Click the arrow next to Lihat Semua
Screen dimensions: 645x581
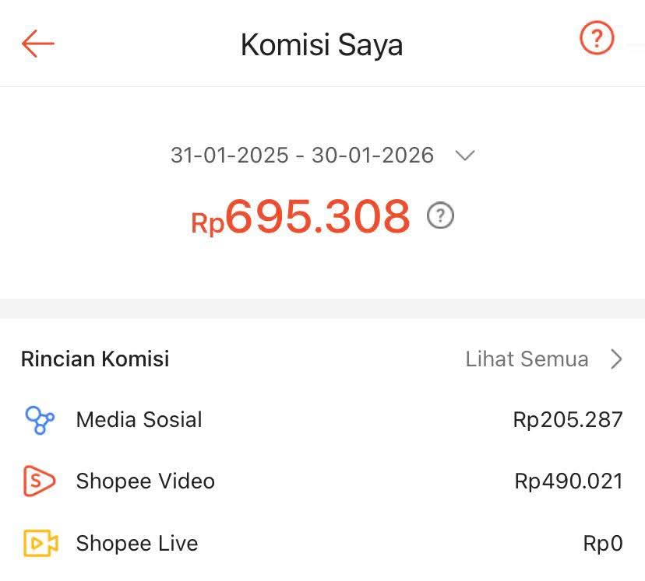(616, 359)
